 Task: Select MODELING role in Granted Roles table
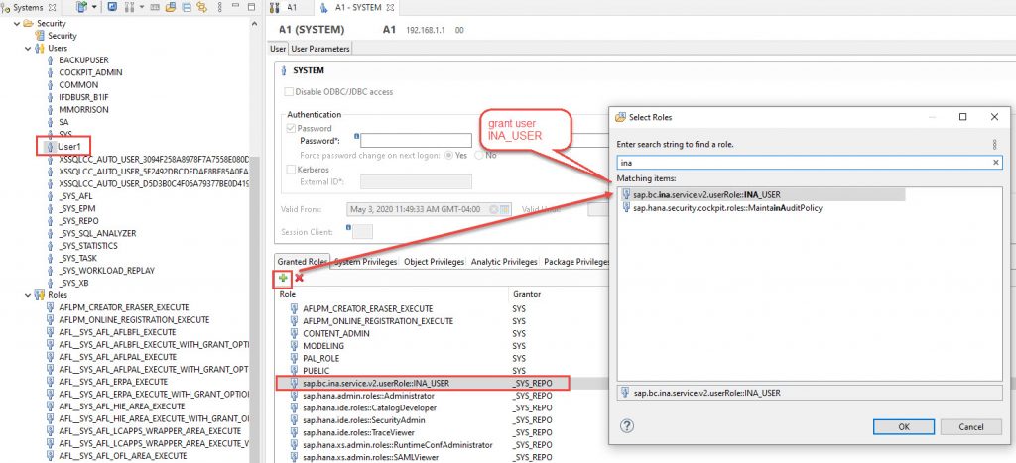click(323, 346)
